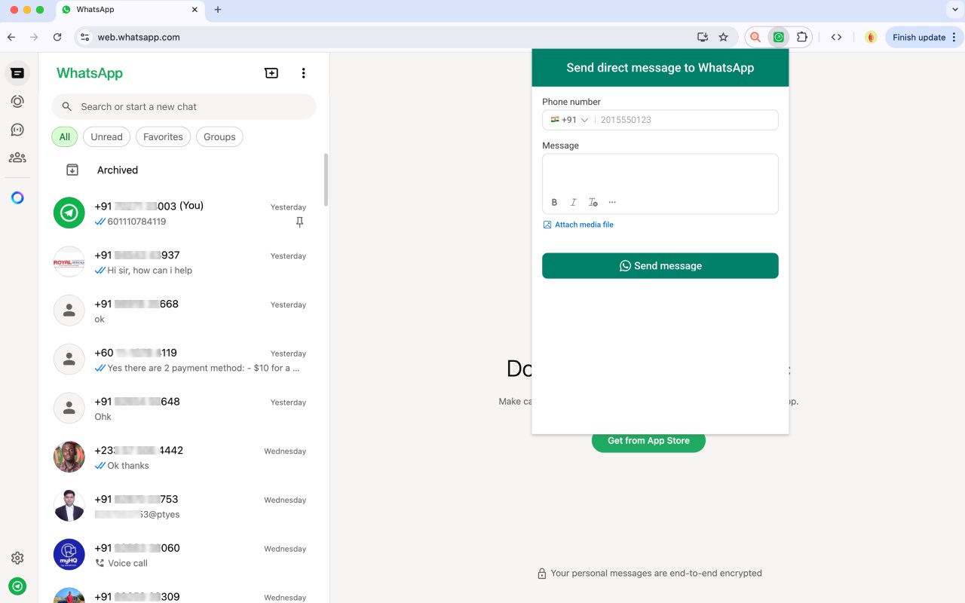Clear text formatting in message editor

pos(593,202)
